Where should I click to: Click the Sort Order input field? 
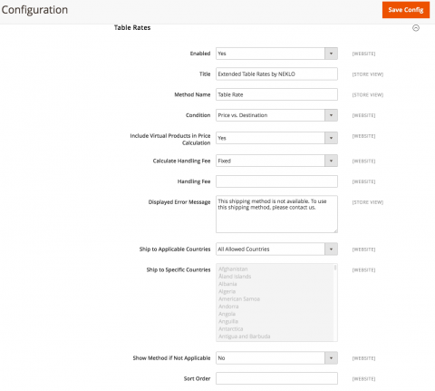[x=276, y=378]
